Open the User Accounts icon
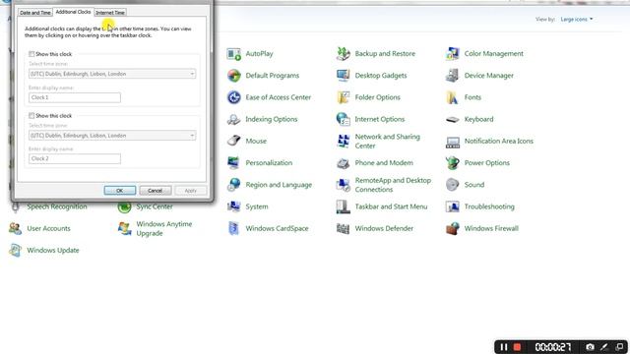The width and height of the screenshot is (630, 354). pos(15,228)
